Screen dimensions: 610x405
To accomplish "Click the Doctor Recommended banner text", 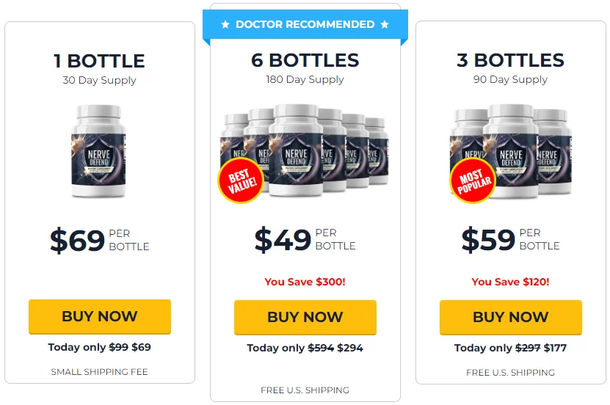I will click(305, 24).
